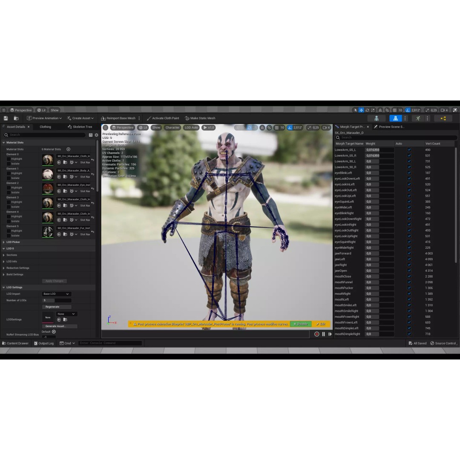Use selected asset for Element 0 material
Screen dimensions: 460x460
[59, 162]
